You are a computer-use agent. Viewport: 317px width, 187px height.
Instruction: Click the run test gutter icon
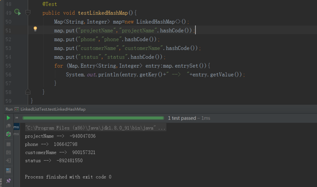coord(17,13)
